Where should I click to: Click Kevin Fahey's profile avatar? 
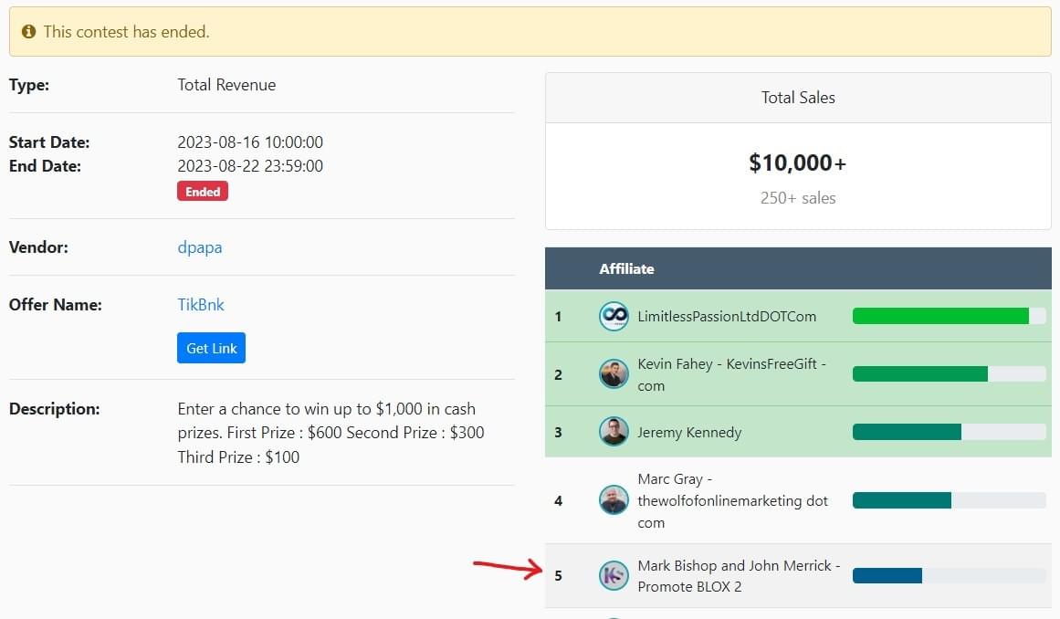tap(614, 374)
